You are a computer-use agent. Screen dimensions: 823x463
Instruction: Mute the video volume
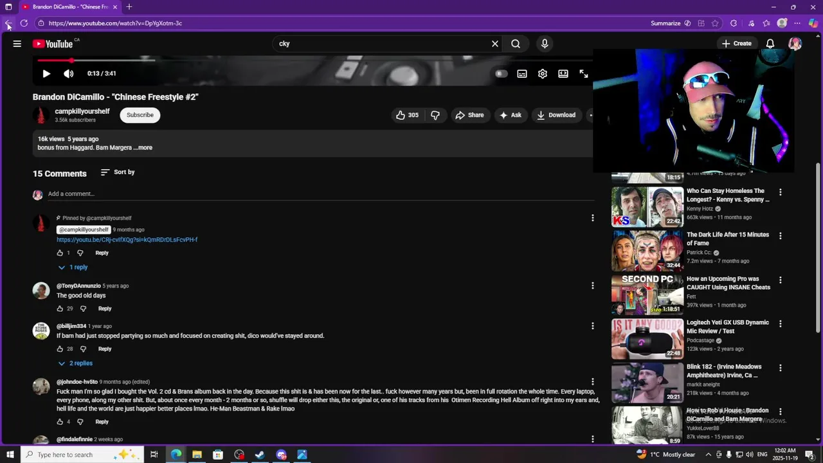[x=69, y=73]
